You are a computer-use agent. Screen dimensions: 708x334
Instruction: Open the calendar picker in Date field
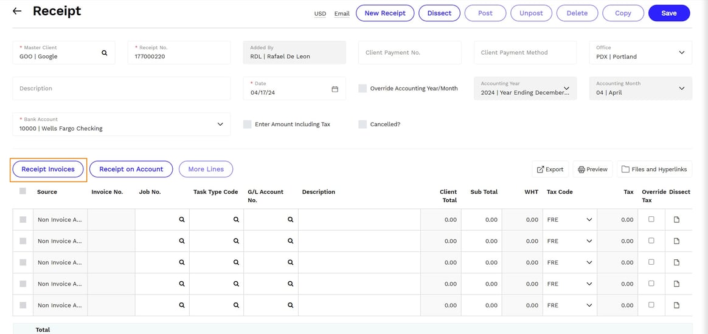pyautogui.click(x=335, y=89)
